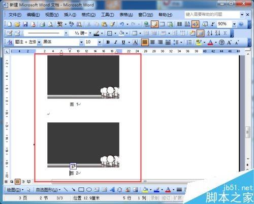Toggle the character border A button
254x204 pixels.
(x=135, y=42)
